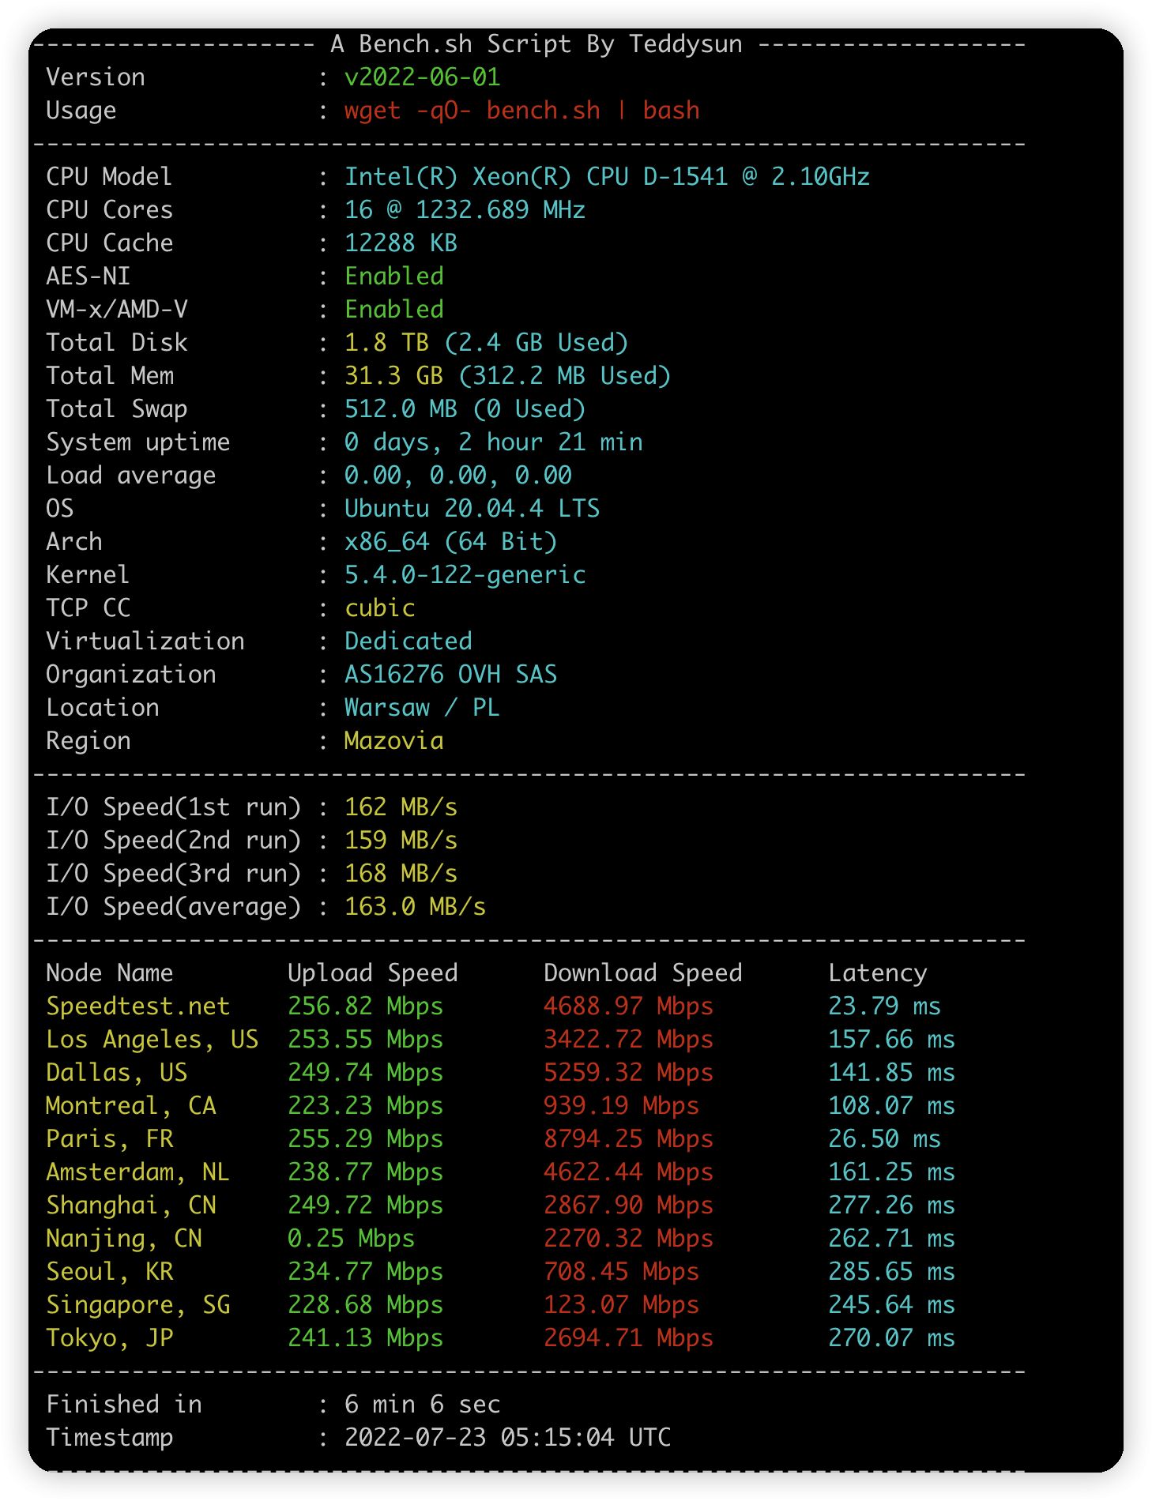Click the Upload Speed column header
The image size is (1152, 1501).
tap(372, 973)
